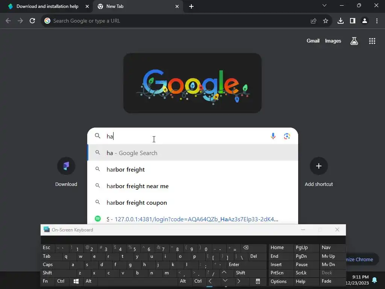Click the Google holiday lights doodle

[x=192, y=83]
